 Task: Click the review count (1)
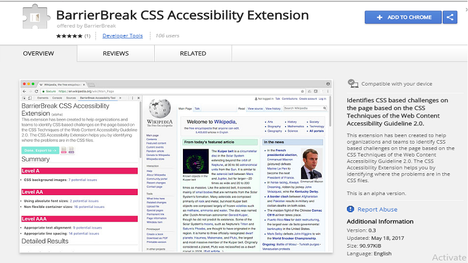coord(87,36)
